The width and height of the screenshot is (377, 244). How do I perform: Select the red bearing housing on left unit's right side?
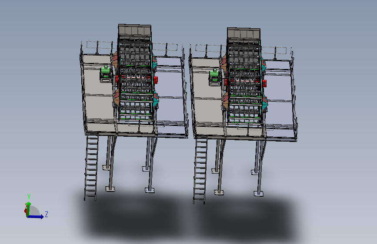coord(155,79)
